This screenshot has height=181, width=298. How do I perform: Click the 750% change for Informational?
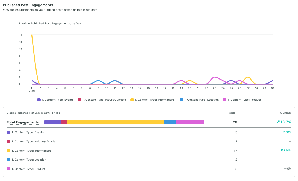click(287, 150)
